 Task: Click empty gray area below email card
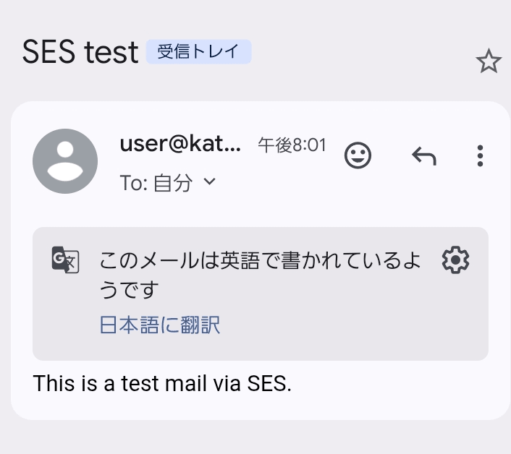pos(255,437)
